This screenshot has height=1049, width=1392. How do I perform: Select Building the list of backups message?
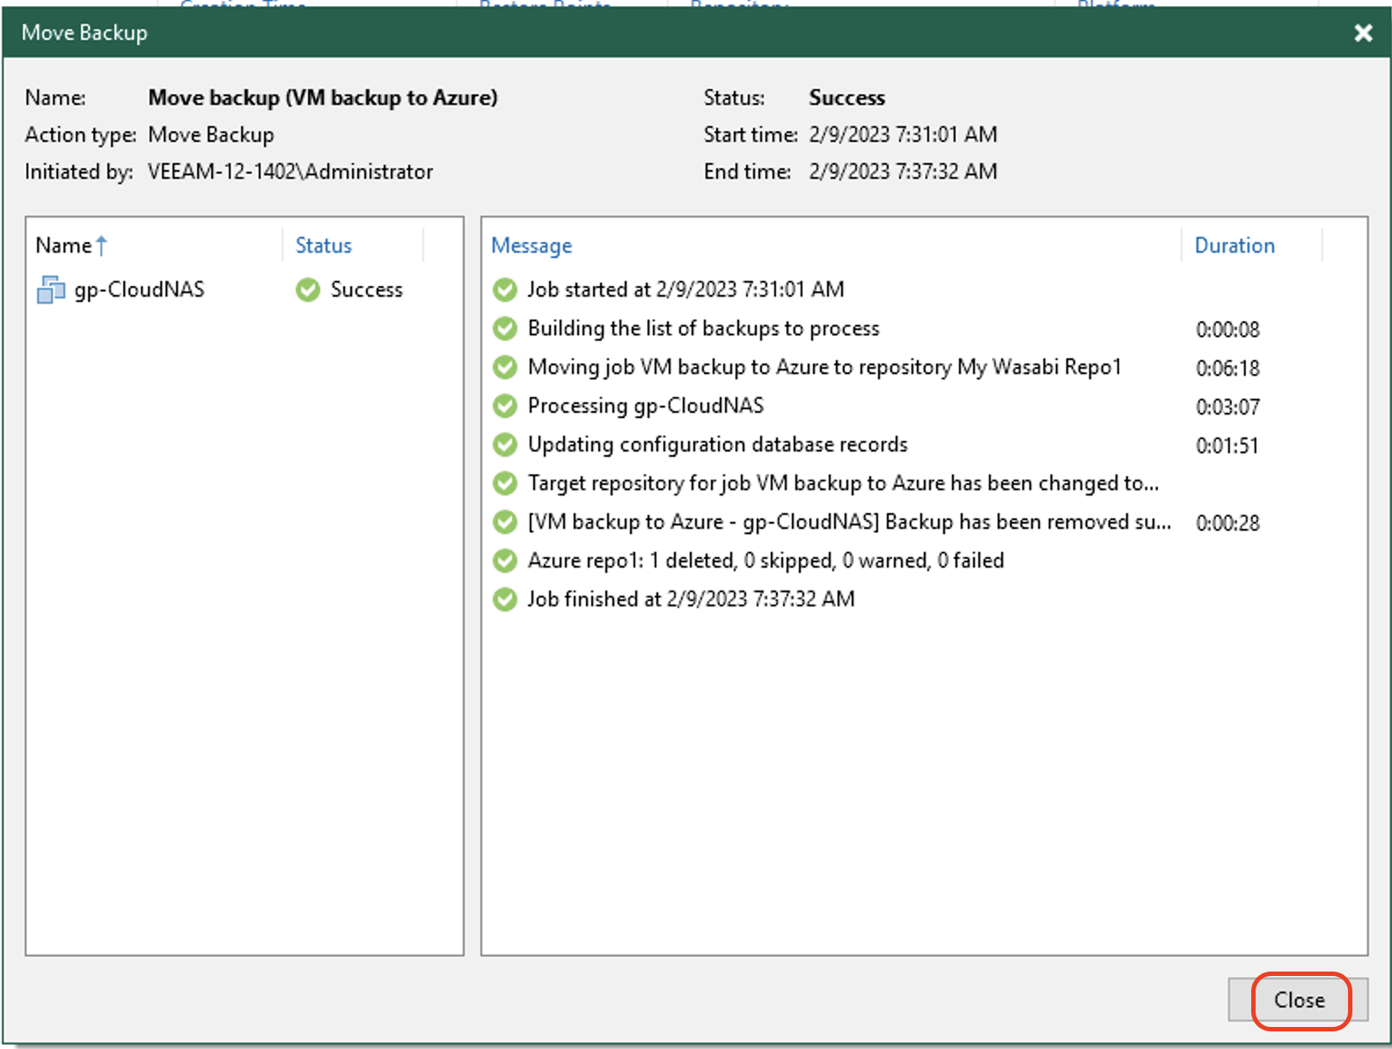(x=703, y=328)
